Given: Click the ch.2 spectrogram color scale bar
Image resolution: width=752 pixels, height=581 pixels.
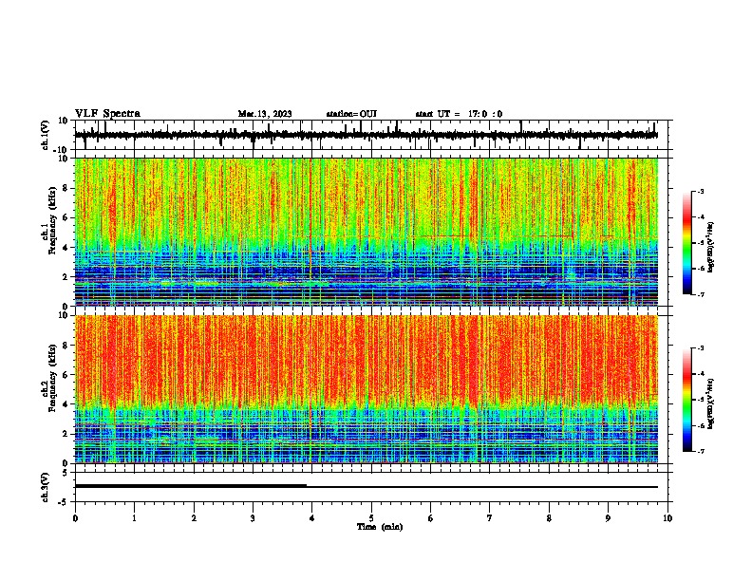Looking at the screenshot, I should [x=686, y=400].
